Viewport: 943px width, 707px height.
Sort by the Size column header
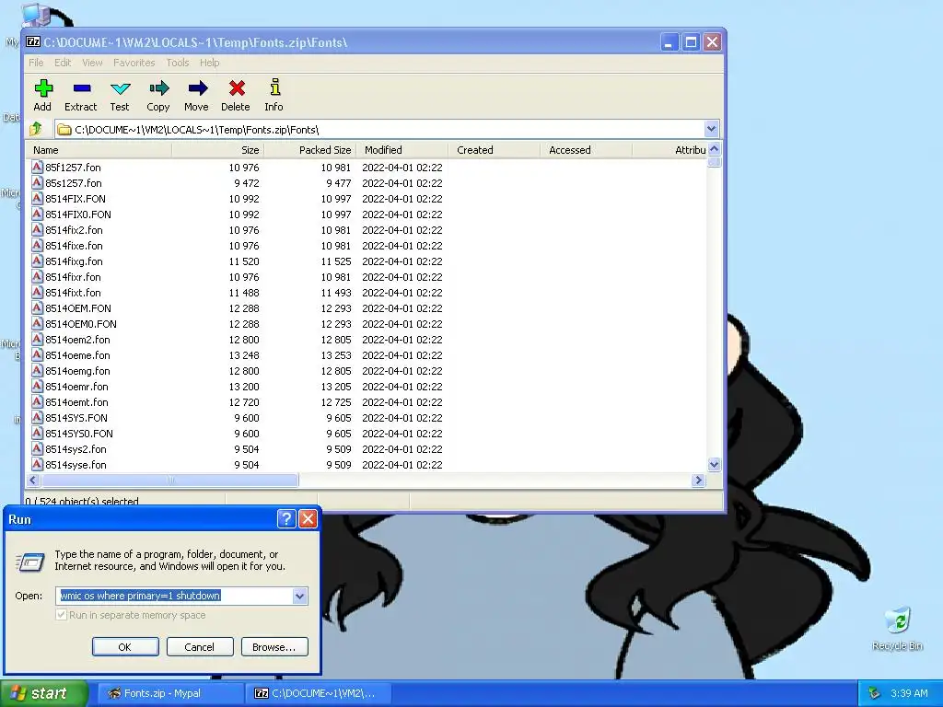point(217,150)
